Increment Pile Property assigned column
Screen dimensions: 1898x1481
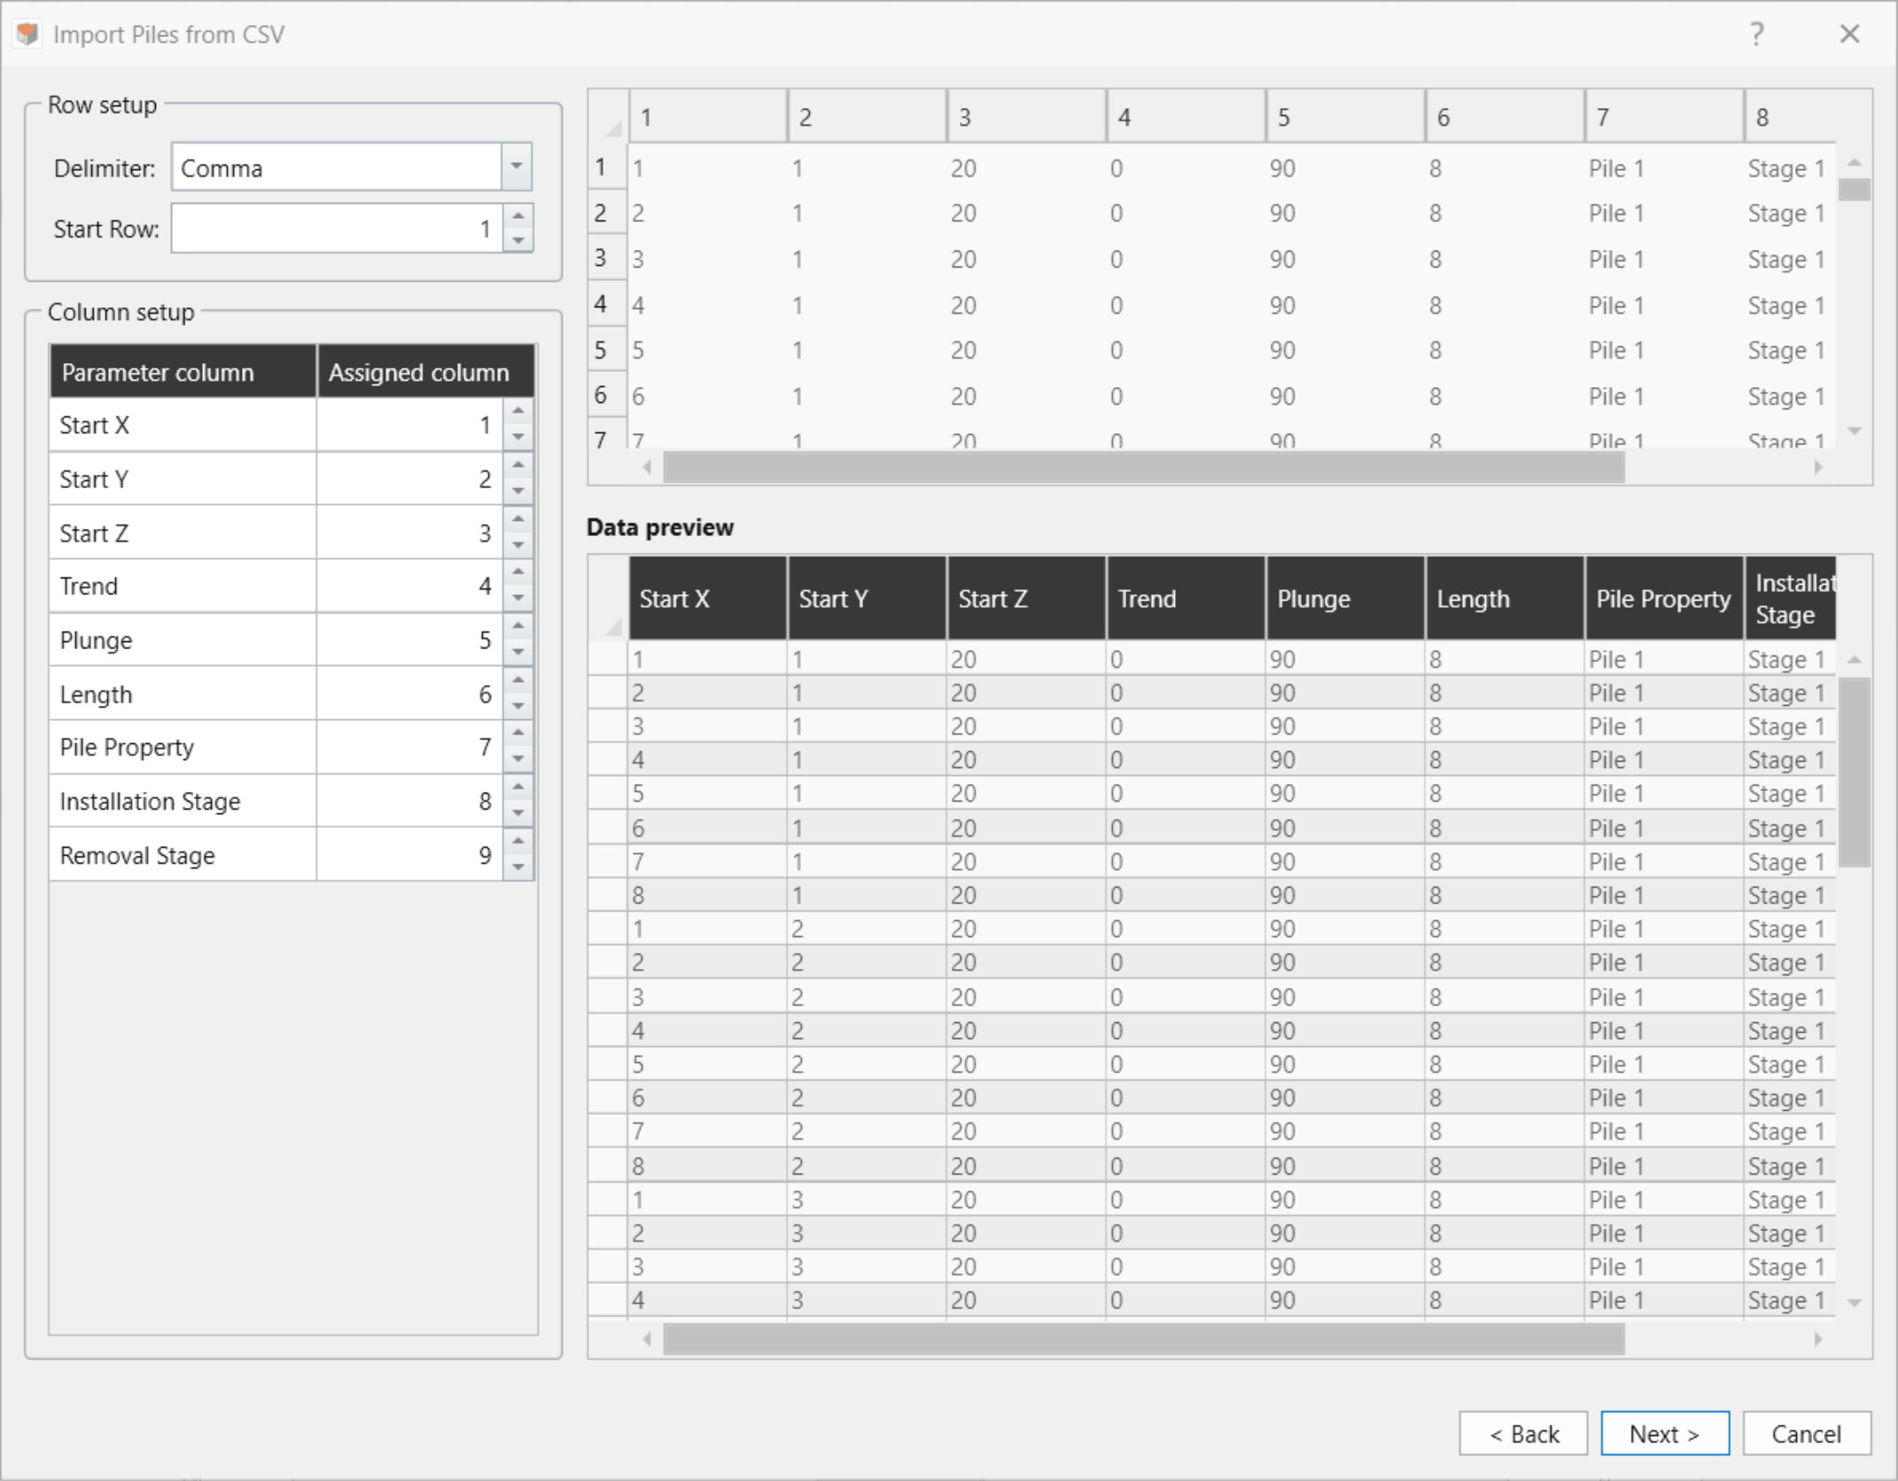518,733
